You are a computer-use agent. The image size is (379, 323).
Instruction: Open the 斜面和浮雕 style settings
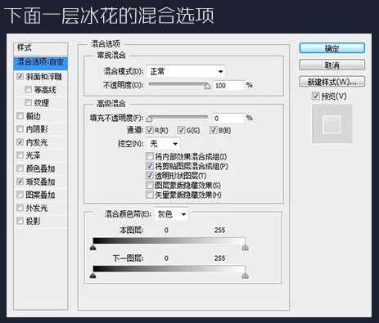[x=44, y=77]
